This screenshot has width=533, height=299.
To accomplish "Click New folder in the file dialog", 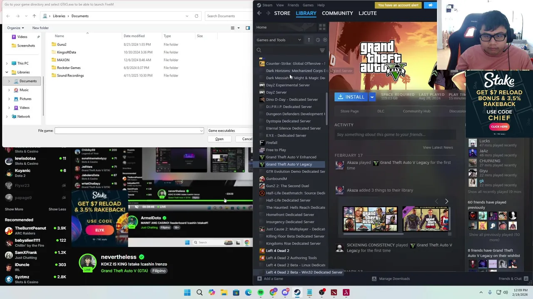I will pyautogui.click(x=40, y=28).
